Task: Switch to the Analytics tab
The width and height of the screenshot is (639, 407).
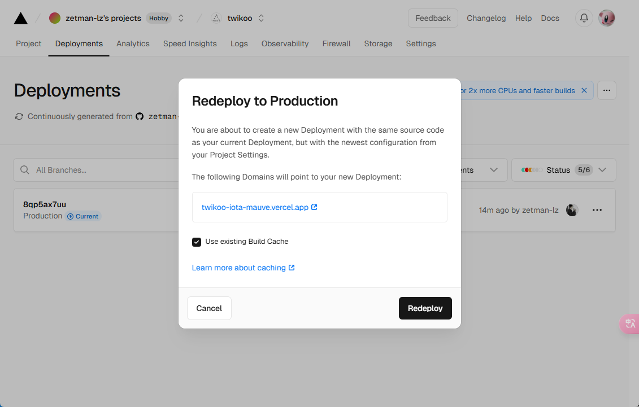Action: pyautogui.click(x=133, y=43)
